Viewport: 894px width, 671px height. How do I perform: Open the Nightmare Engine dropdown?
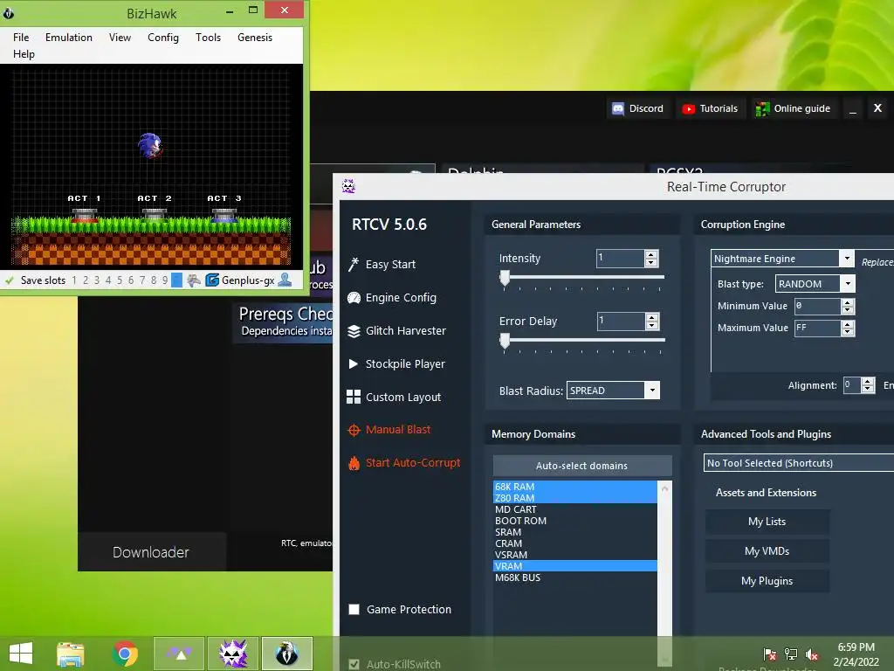(x=847, y=259)
